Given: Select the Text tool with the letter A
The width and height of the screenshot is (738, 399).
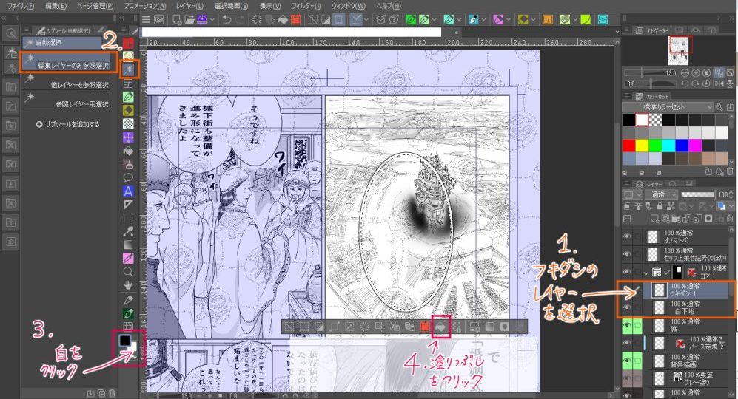Looking at the screenshot, I should [128, 191].
